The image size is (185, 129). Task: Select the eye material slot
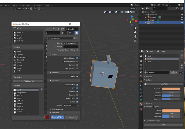150,62
